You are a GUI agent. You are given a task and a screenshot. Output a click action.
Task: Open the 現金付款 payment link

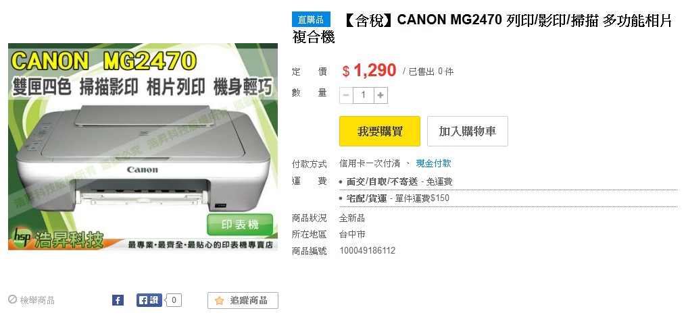[433, 163]
